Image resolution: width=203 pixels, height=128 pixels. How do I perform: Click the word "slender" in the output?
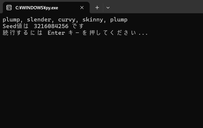pyautogui.click(x=39, y=20)
